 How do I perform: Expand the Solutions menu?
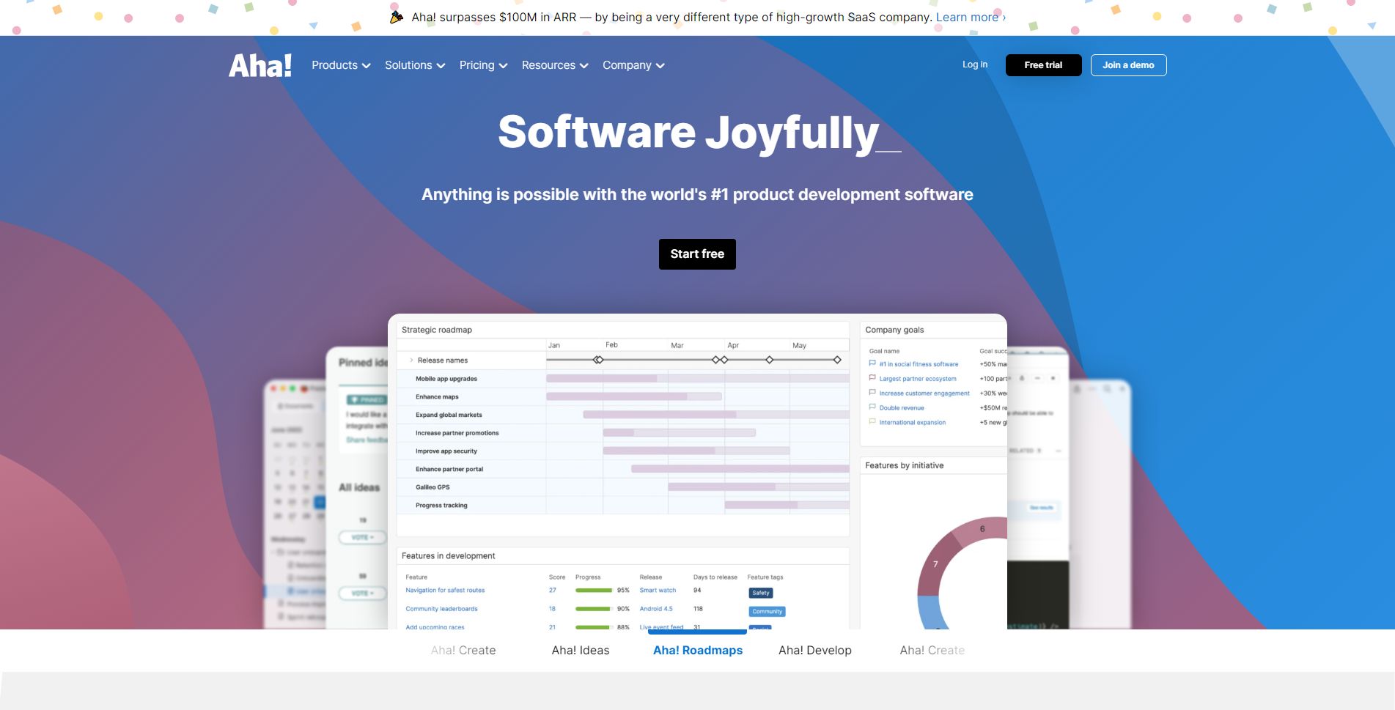(415, 65)
